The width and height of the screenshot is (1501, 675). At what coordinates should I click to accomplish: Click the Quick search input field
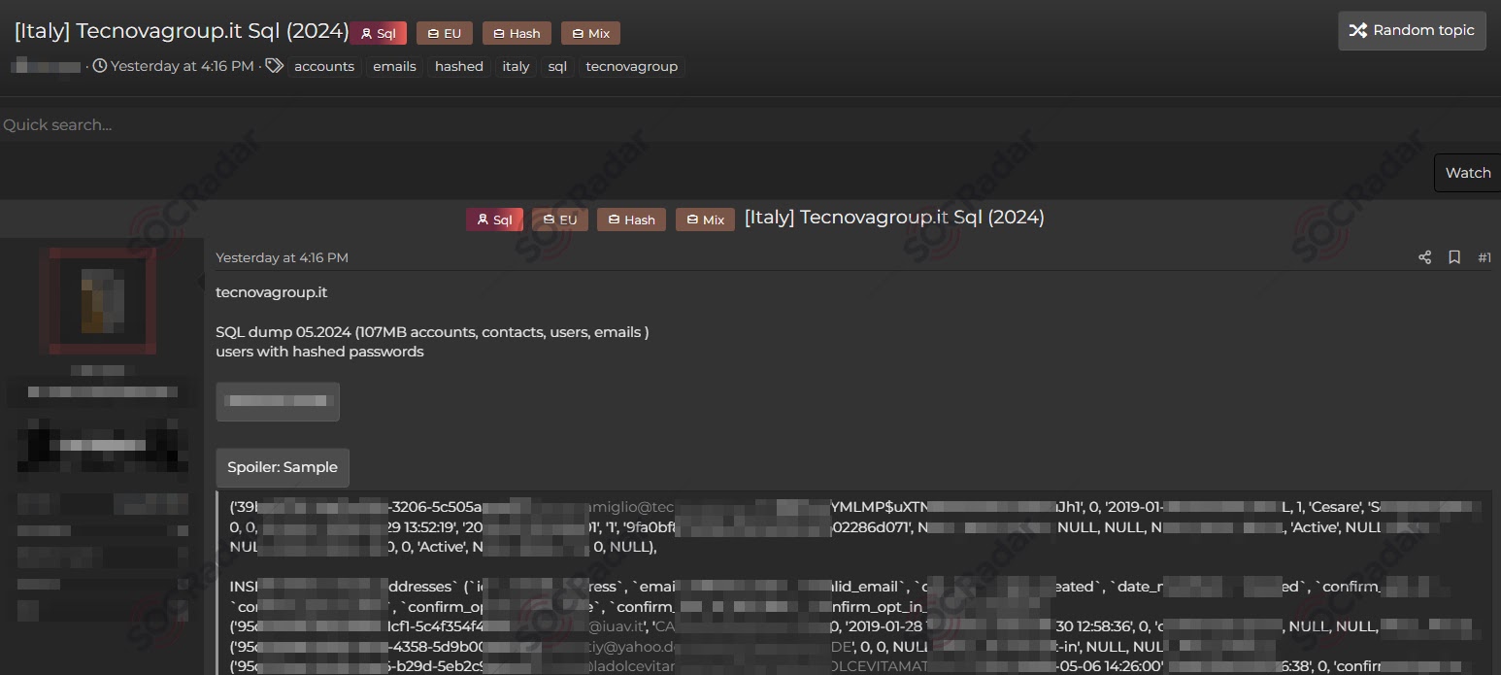(x=750, y=124)
